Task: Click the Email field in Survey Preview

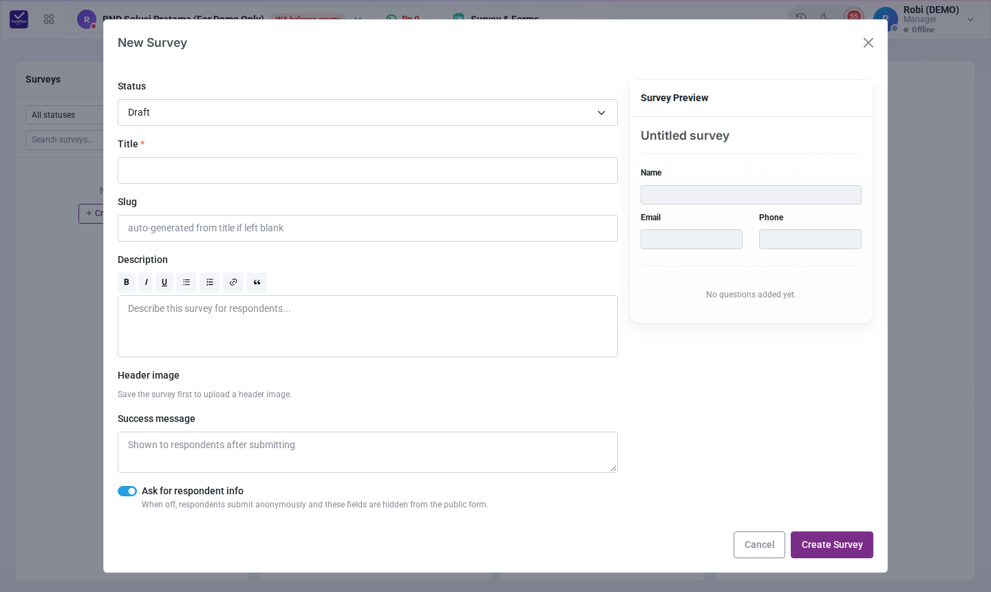Action: click(692, 239)
